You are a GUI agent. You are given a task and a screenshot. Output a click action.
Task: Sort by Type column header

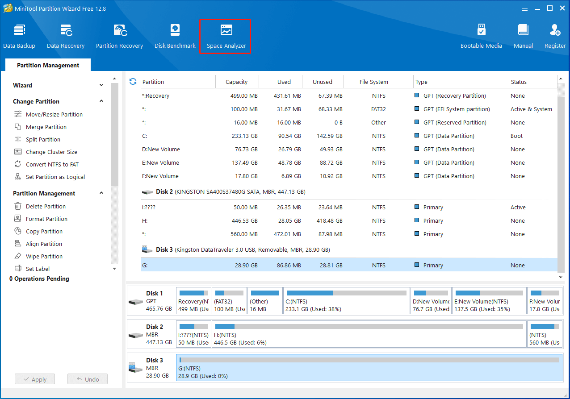click(x=461, y=82)
